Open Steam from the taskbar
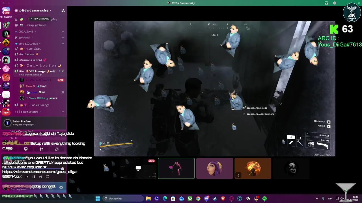 click(x=215, y=198)
